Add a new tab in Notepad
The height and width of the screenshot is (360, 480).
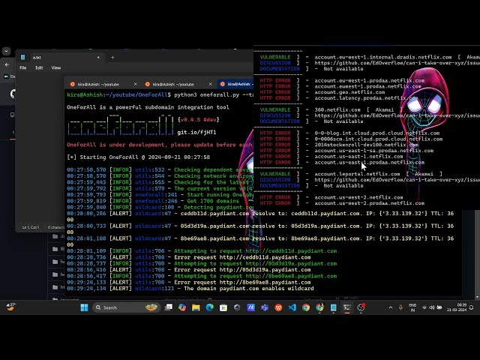click(x=112, y=57)
